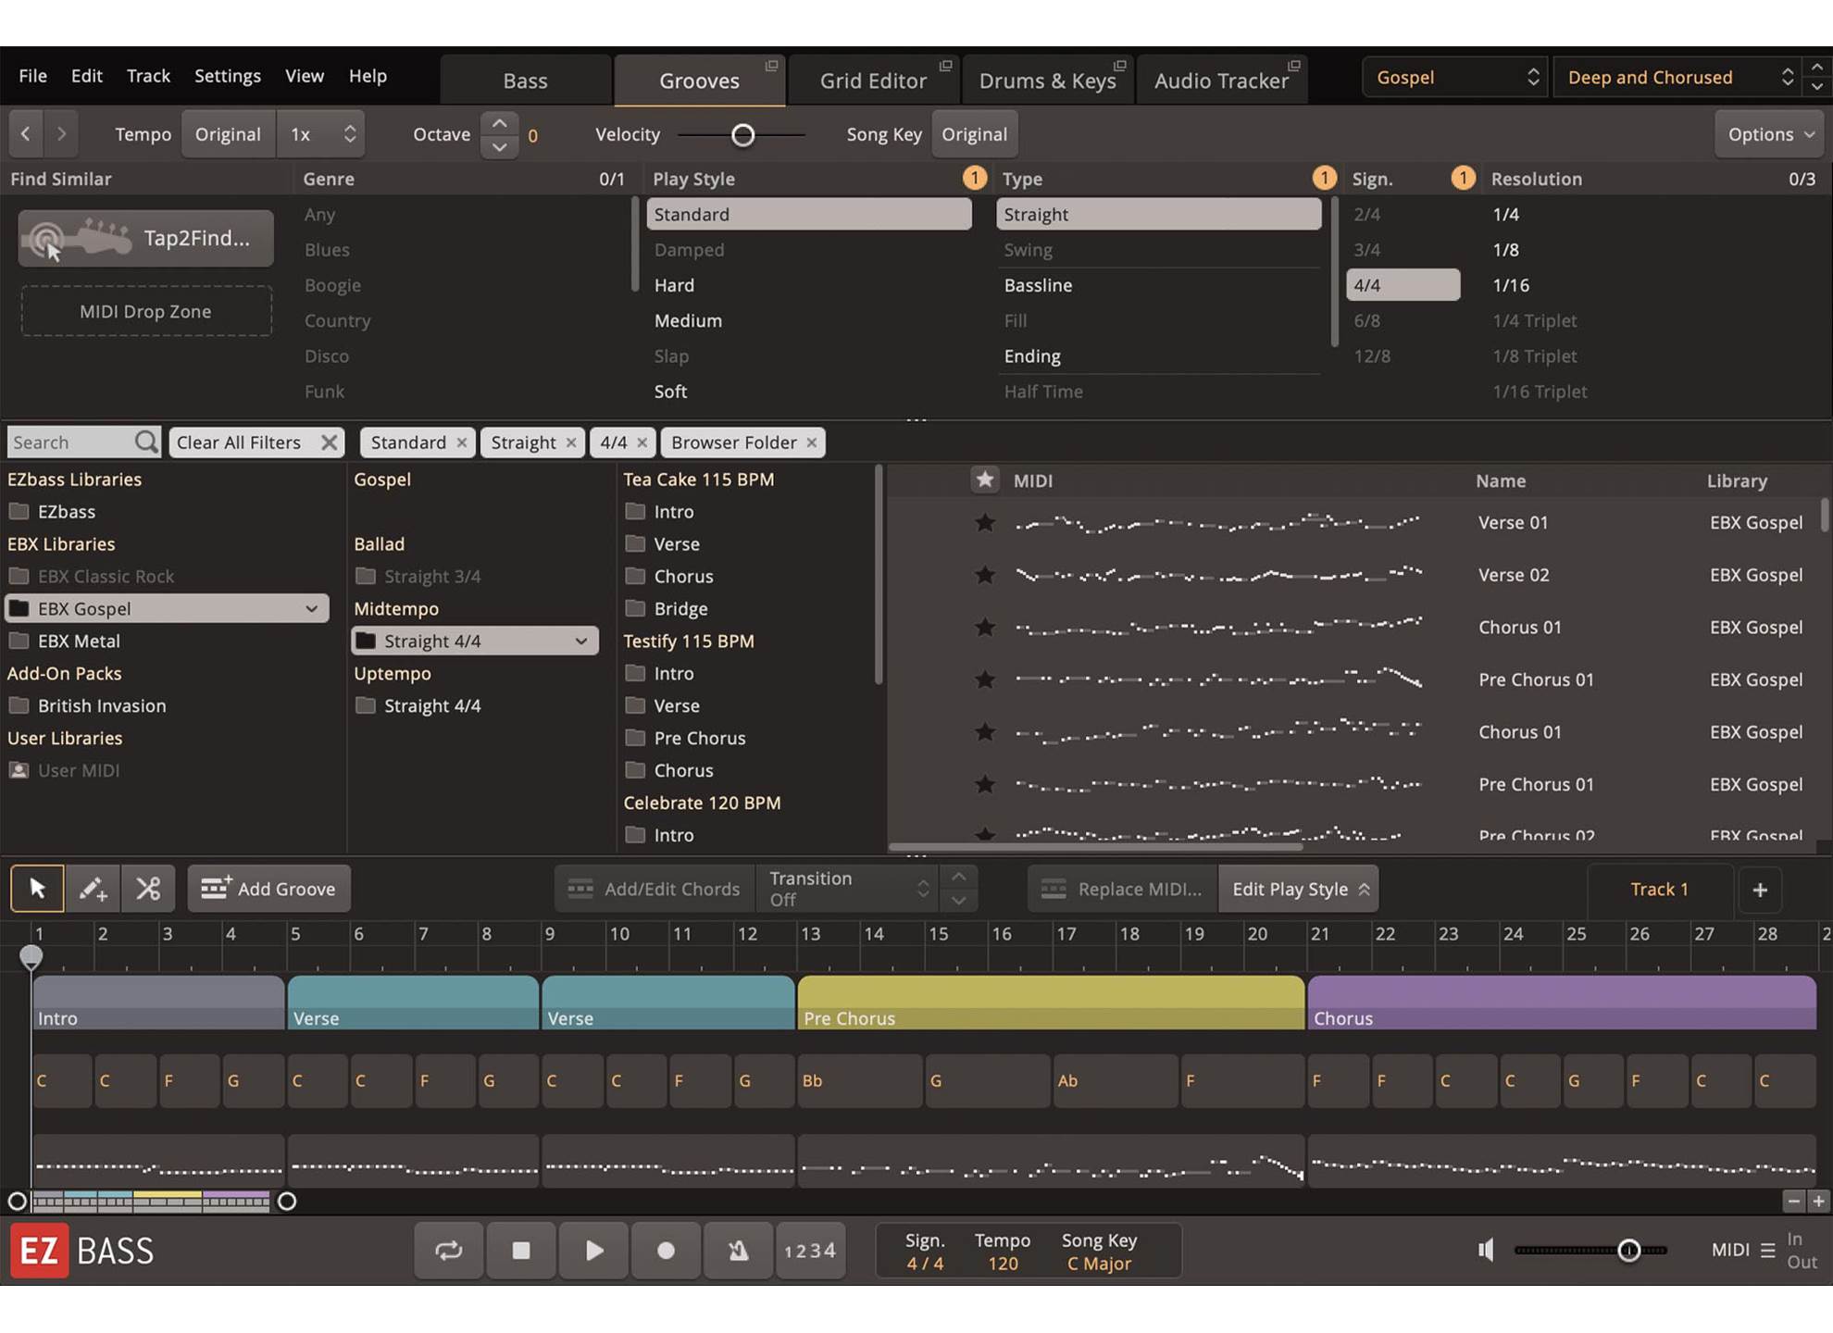The height and width of the screenshot is (1333, 1833).
Task: Favorite the Verse 01 groove star
Action: (x=984, y=523)
